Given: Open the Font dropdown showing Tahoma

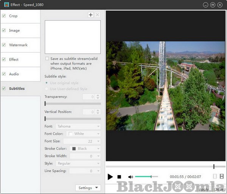Looking at the screenshot, I should [x=78, y=126].
